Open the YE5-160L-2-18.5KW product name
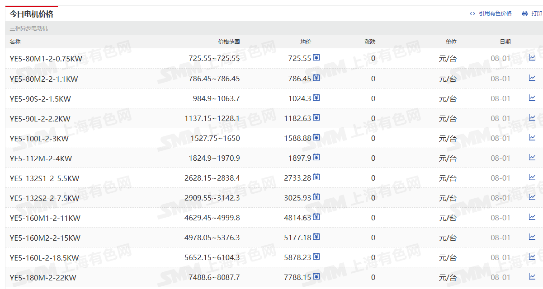The width and height of the screenshot is (543, 289). click(x=44, y=258)
